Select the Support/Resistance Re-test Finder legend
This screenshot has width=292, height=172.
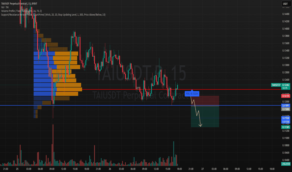53,15
